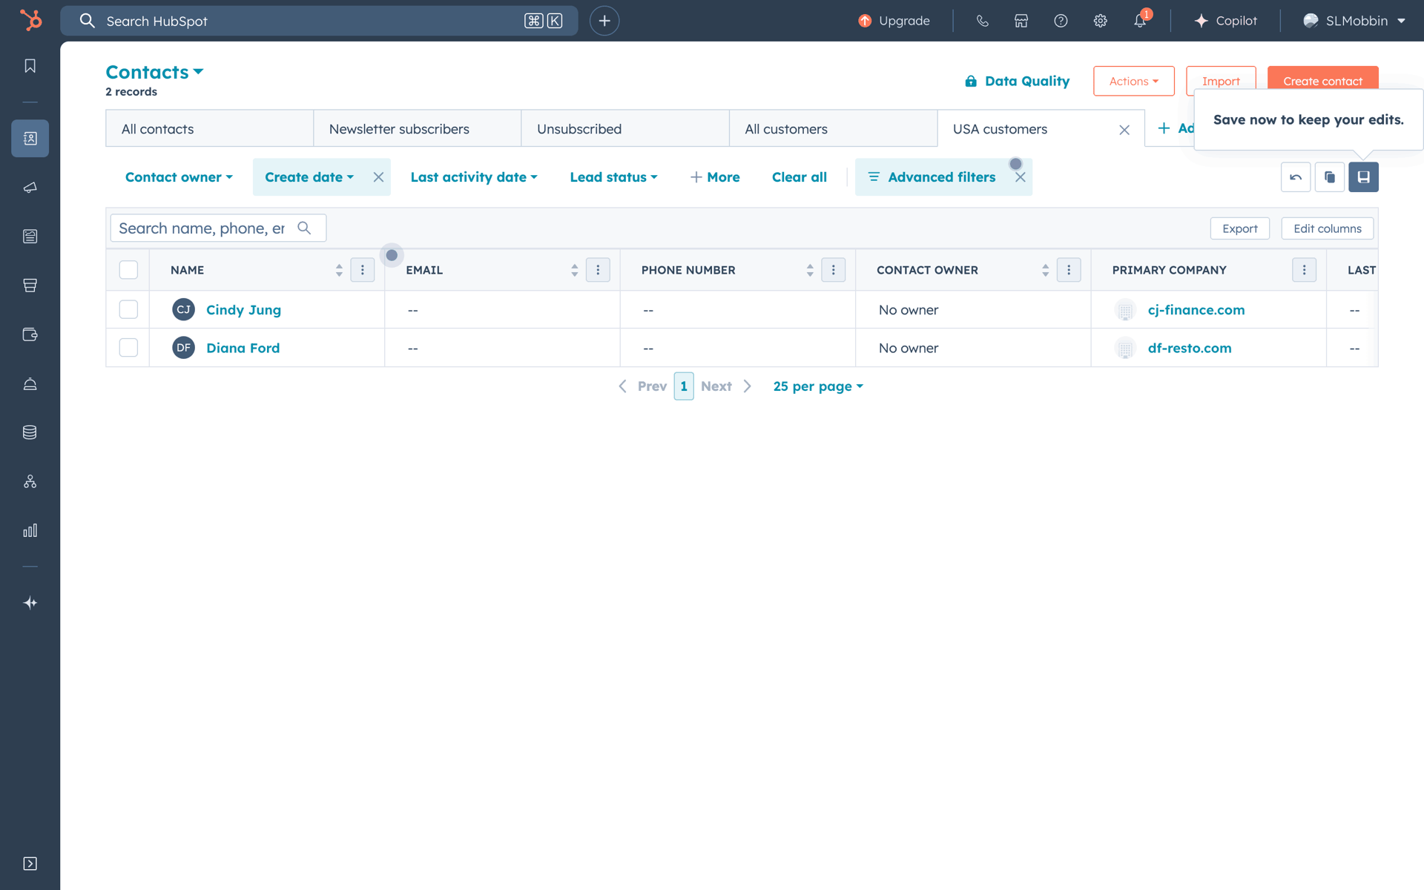Screen dimensions: 1424x890
Task: Open Name column options menu
Action: 363,270
